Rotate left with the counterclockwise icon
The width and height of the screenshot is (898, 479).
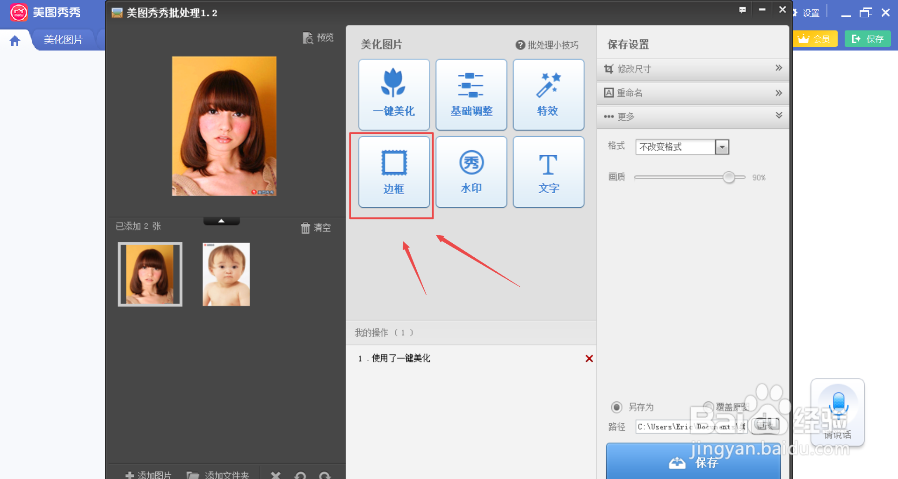[x=300, y=475]
